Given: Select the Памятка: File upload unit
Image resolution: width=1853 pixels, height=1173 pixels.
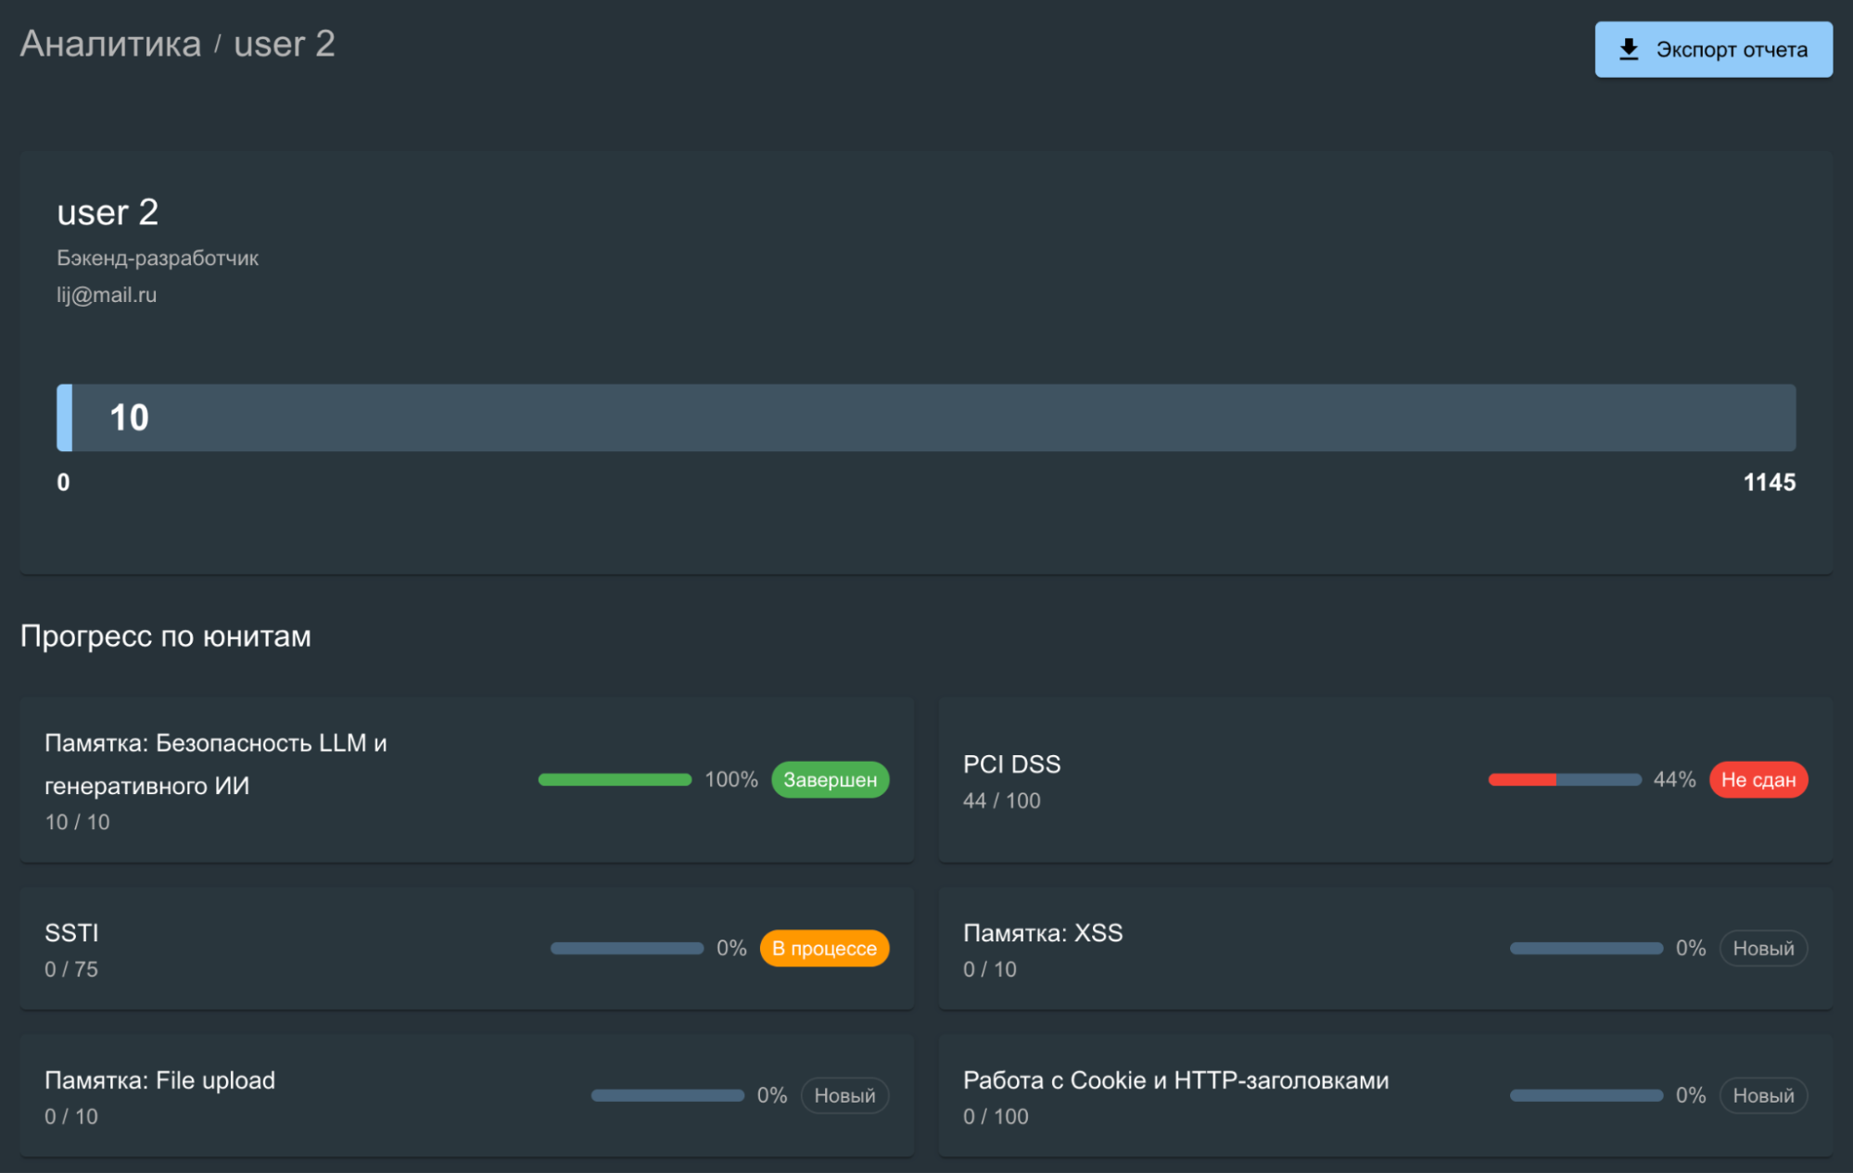Looking at the screenshot, I should [x=159, y=1079].
